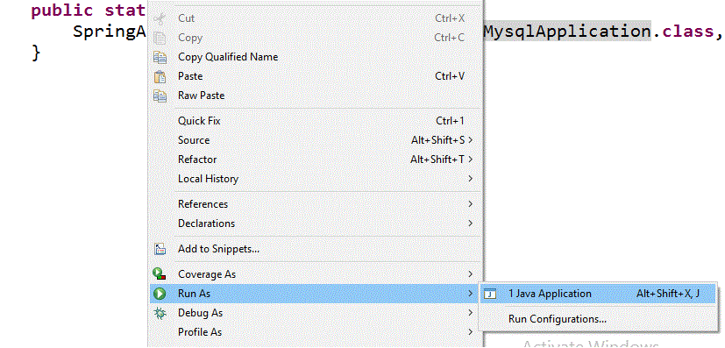Image resolution: width=725 pixels, height=348 pixels.
Task: Click the Add to Snippets icon
Action: [160, 249]
